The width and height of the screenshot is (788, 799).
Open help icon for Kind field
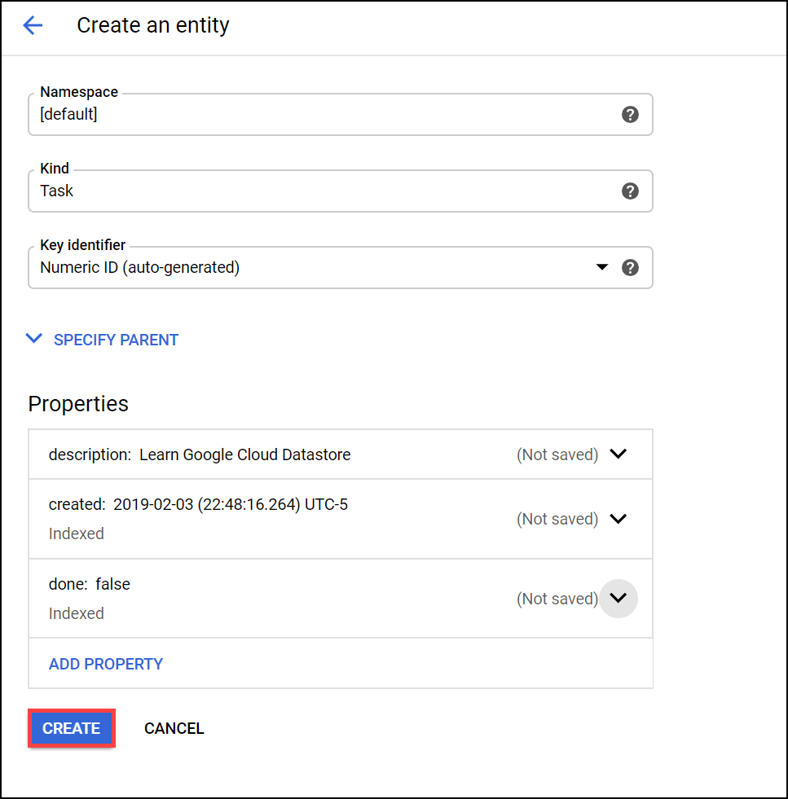(x=630, y=191)
